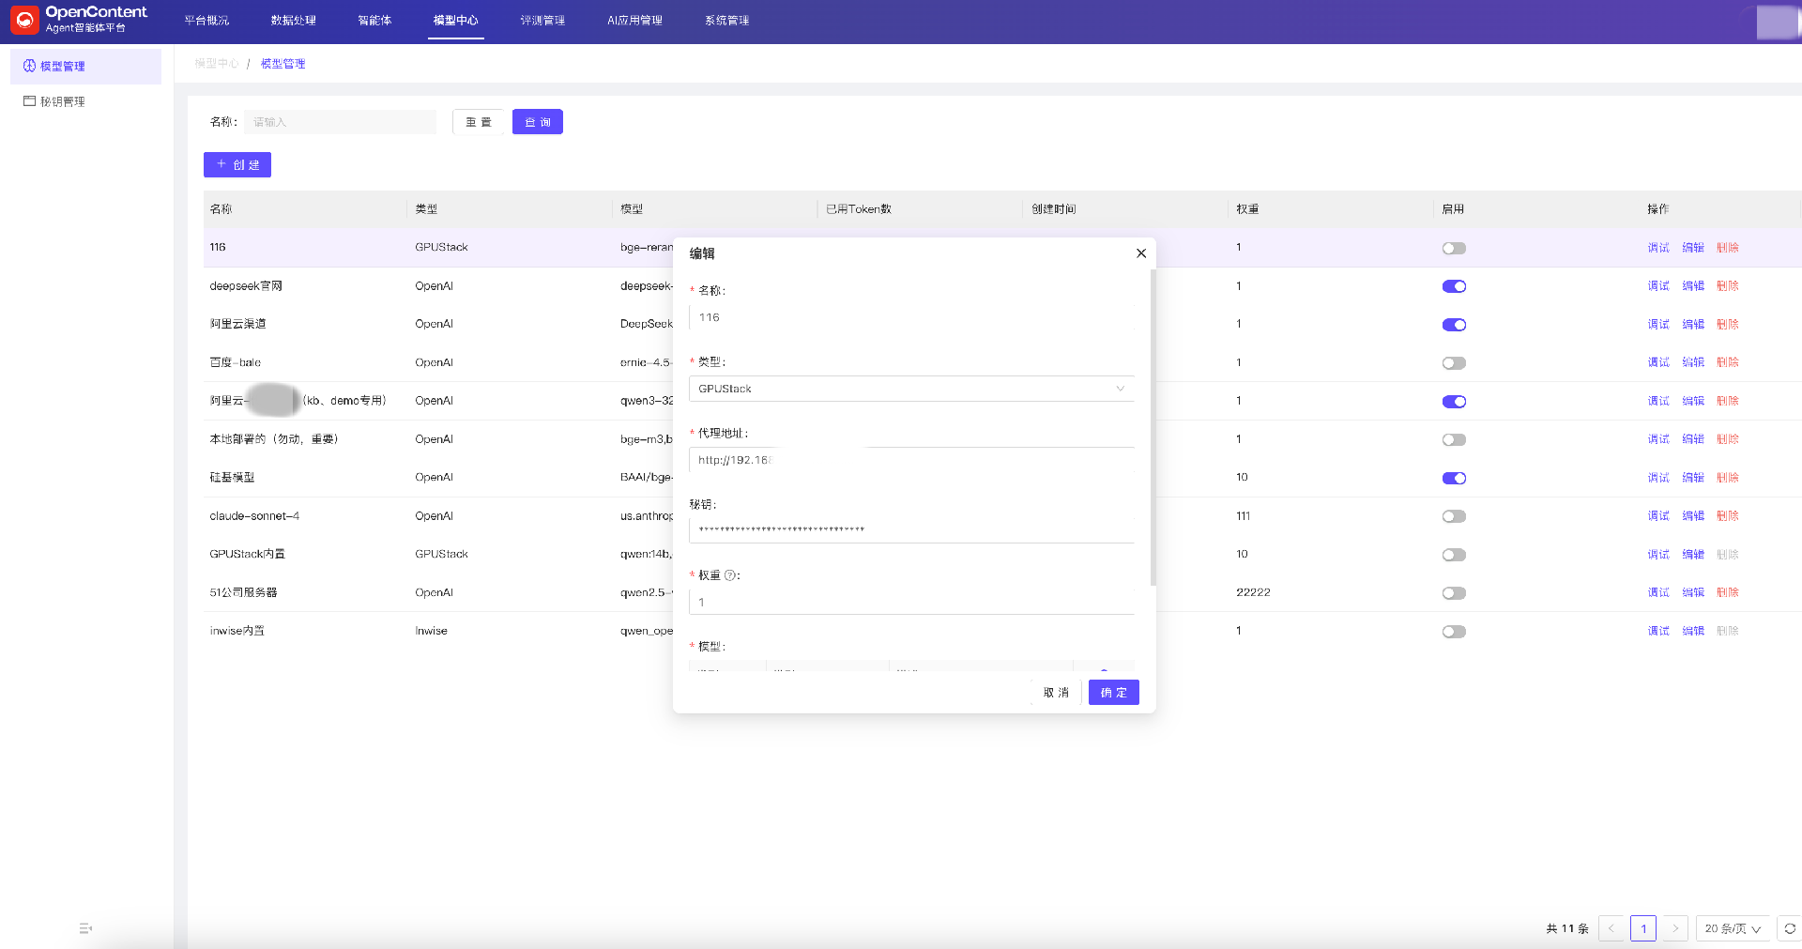This screenshot has width=1802, height=949.
Task: Select 模型管理 in the sidebar
Action: click(85, 67)
